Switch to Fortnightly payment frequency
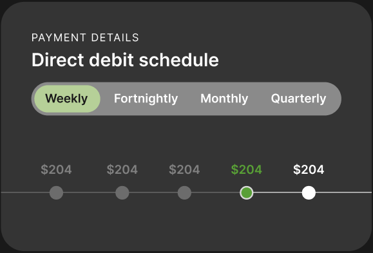The height and width of the screenshot is (253, 373). (146, 98)
